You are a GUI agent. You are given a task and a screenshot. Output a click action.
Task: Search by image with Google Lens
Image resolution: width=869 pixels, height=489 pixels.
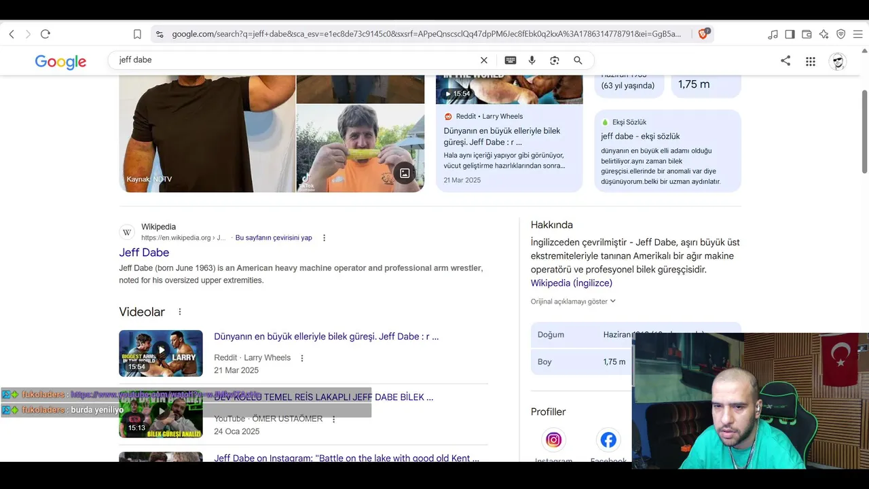[x=555, y=60]
